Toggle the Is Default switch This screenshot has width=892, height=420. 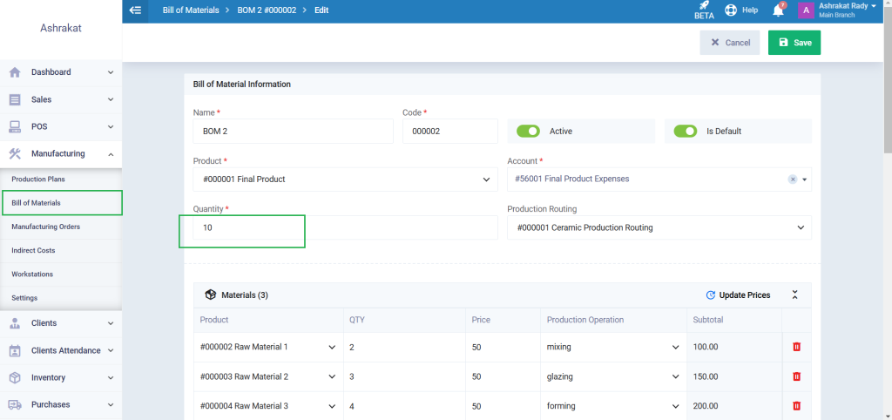pos(685,131)
